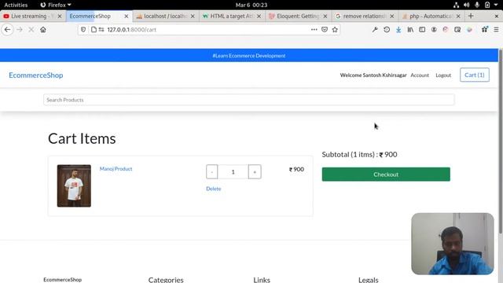Click the green Checkout button
This screenshot has height=283, width=503.
[386, 175]
